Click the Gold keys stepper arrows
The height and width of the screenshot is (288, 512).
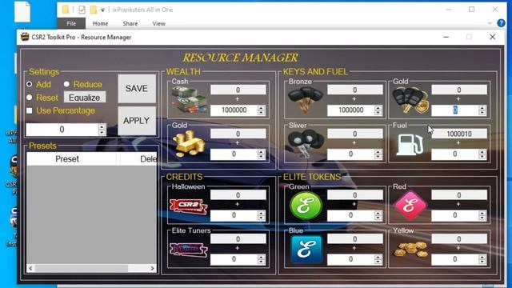point(482,110)
